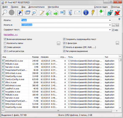Click browse '...' button next to 'Искать в'
Viewport: 123px width, 118px height.
coord(113,25)
